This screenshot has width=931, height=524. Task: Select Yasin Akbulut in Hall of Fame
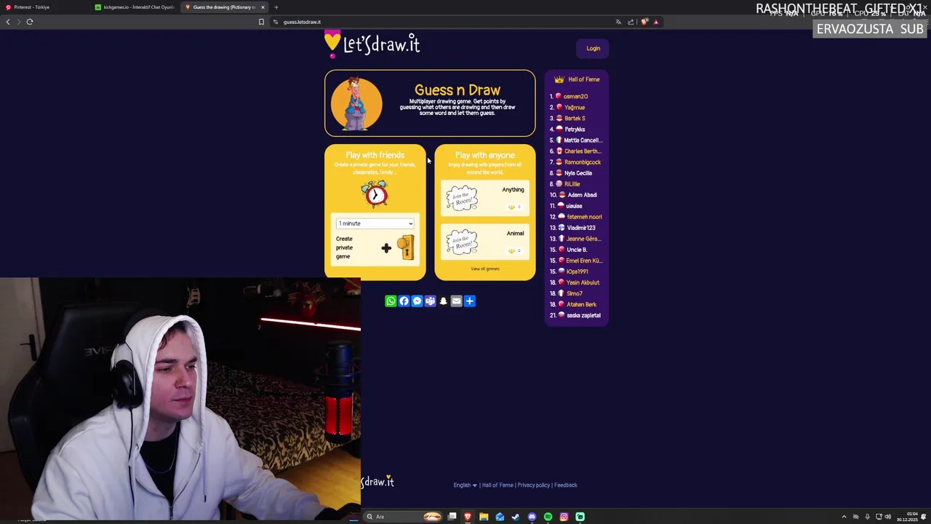point(583,282)
